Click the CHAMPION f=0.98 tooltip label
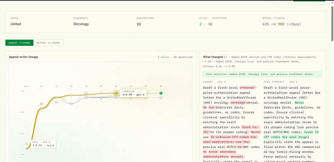The width and height of the screenshot is (334, 162). coord(133,93)
